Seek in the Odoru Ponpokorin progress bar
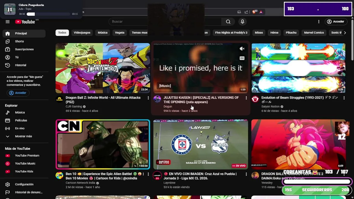This screenshot has height=199, width=354. point(48,14)
